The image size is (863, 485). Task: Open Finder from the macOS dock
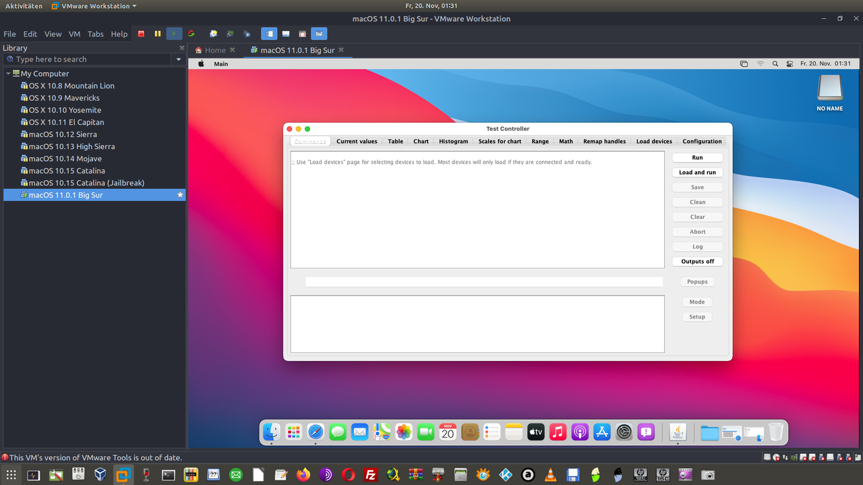tap(272, 432)
